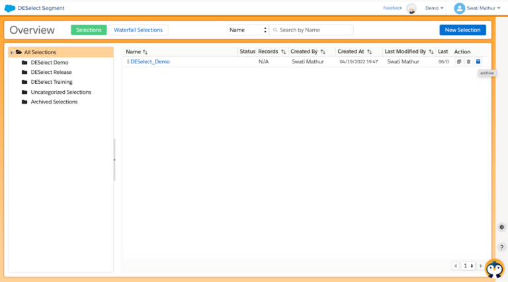Viewport: 508px width, 282px height.
Task: Open the Name search-type dropdown
Action: coord(247,30)
